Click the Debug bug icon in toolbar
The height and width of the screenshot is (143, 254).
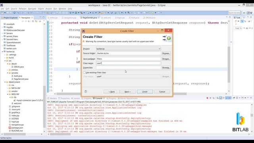[70, 13]
